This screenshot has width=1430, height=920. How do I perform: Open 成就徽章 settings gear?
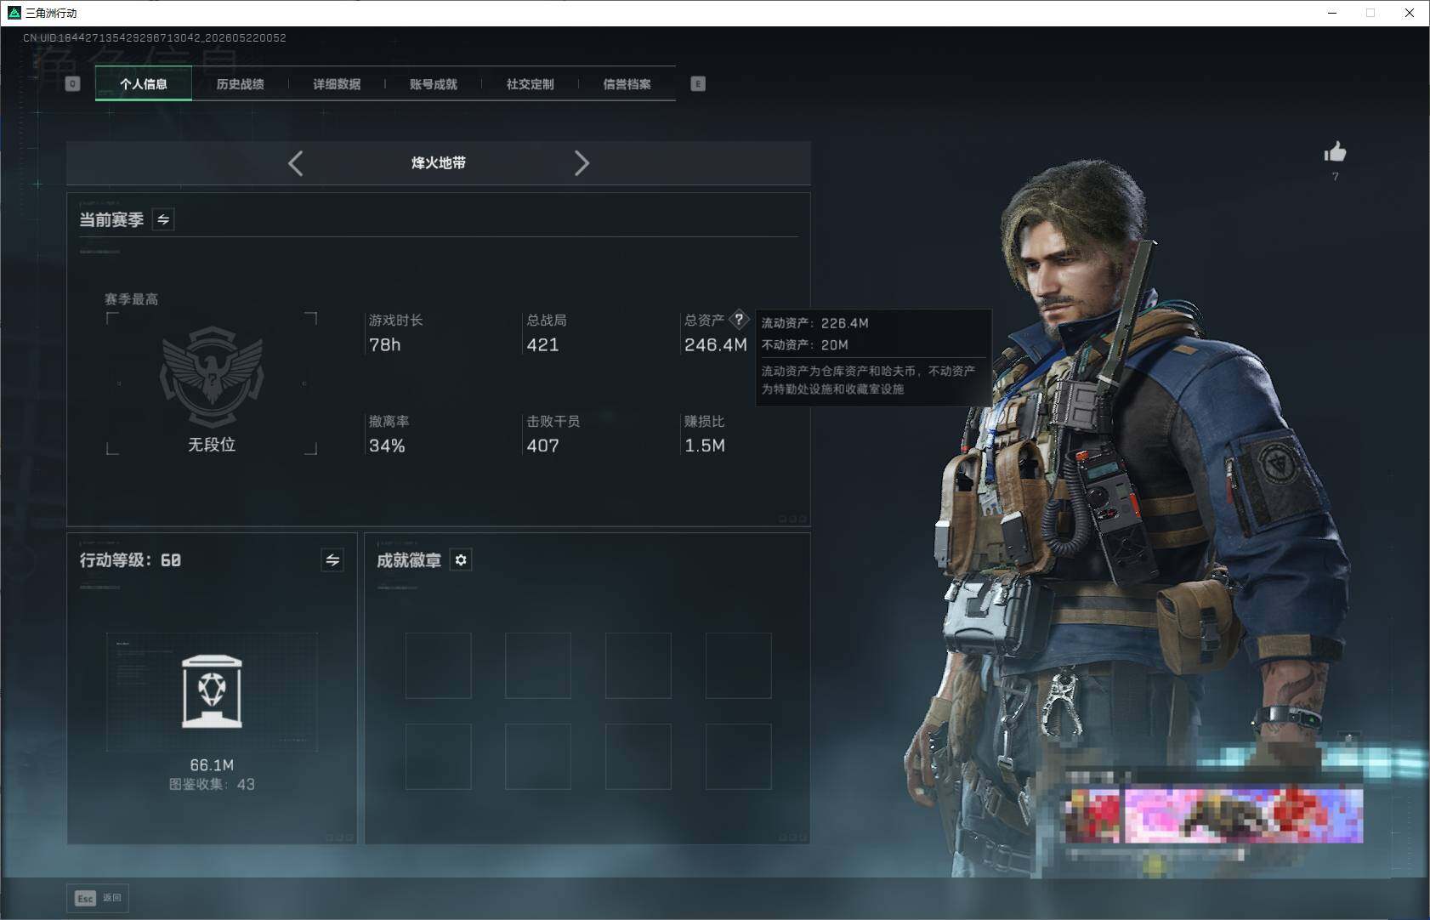click(x=461, y=560)
